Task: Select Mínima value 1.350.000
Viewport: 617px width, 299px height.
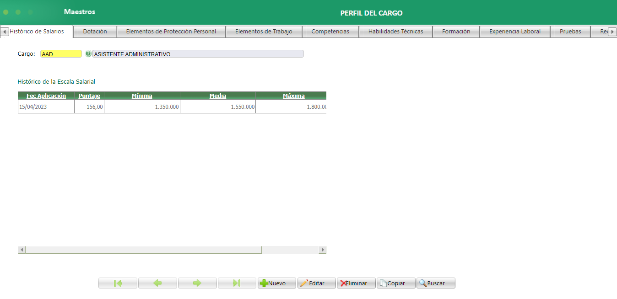Action: (x=142, y=107)
